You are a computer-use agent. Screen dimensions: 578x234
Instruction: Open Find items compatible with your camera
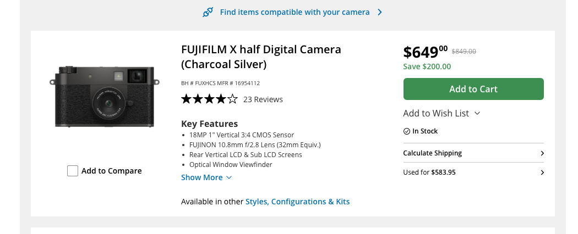coord(295,12)
